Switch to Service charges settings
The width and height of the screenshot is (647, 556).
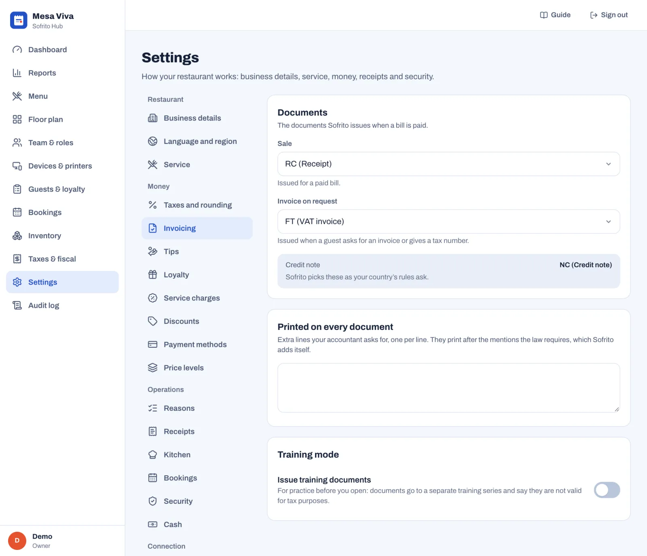(x=197, y=298)
